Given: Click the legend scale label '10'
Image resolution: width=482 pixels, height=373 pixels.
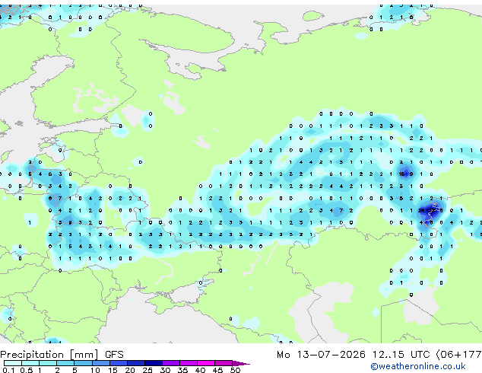Looking at the screenshot, I should (95, 370).
